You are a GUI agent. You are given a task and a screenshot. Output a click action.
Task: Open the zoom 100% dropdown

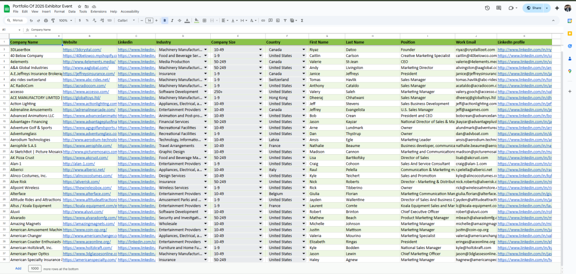pyautogui.click(x=65, y=21)
